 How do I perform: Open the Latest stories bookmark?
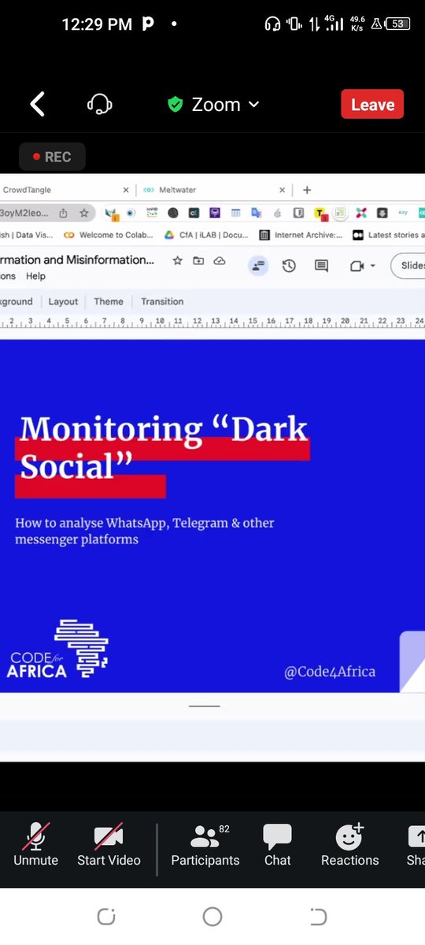389,235
